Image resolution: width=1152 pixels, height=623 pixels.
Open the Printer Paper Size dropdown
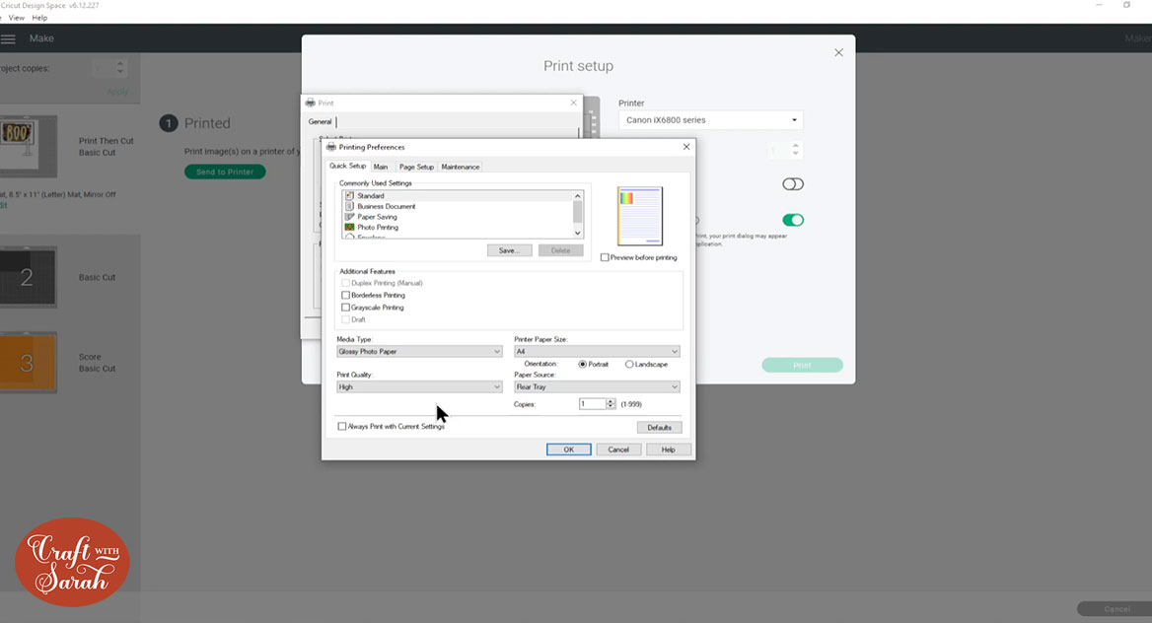coord(597,352)
